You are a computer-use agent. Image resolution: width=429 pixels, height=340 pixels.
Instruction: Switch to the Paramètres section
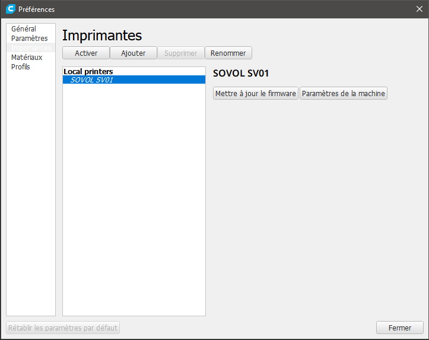coord(30,39)
